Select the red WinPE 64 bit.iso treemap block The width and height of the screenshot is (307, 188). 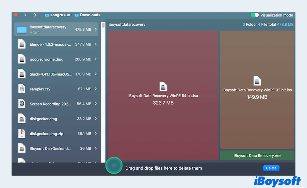pos(163,95)
